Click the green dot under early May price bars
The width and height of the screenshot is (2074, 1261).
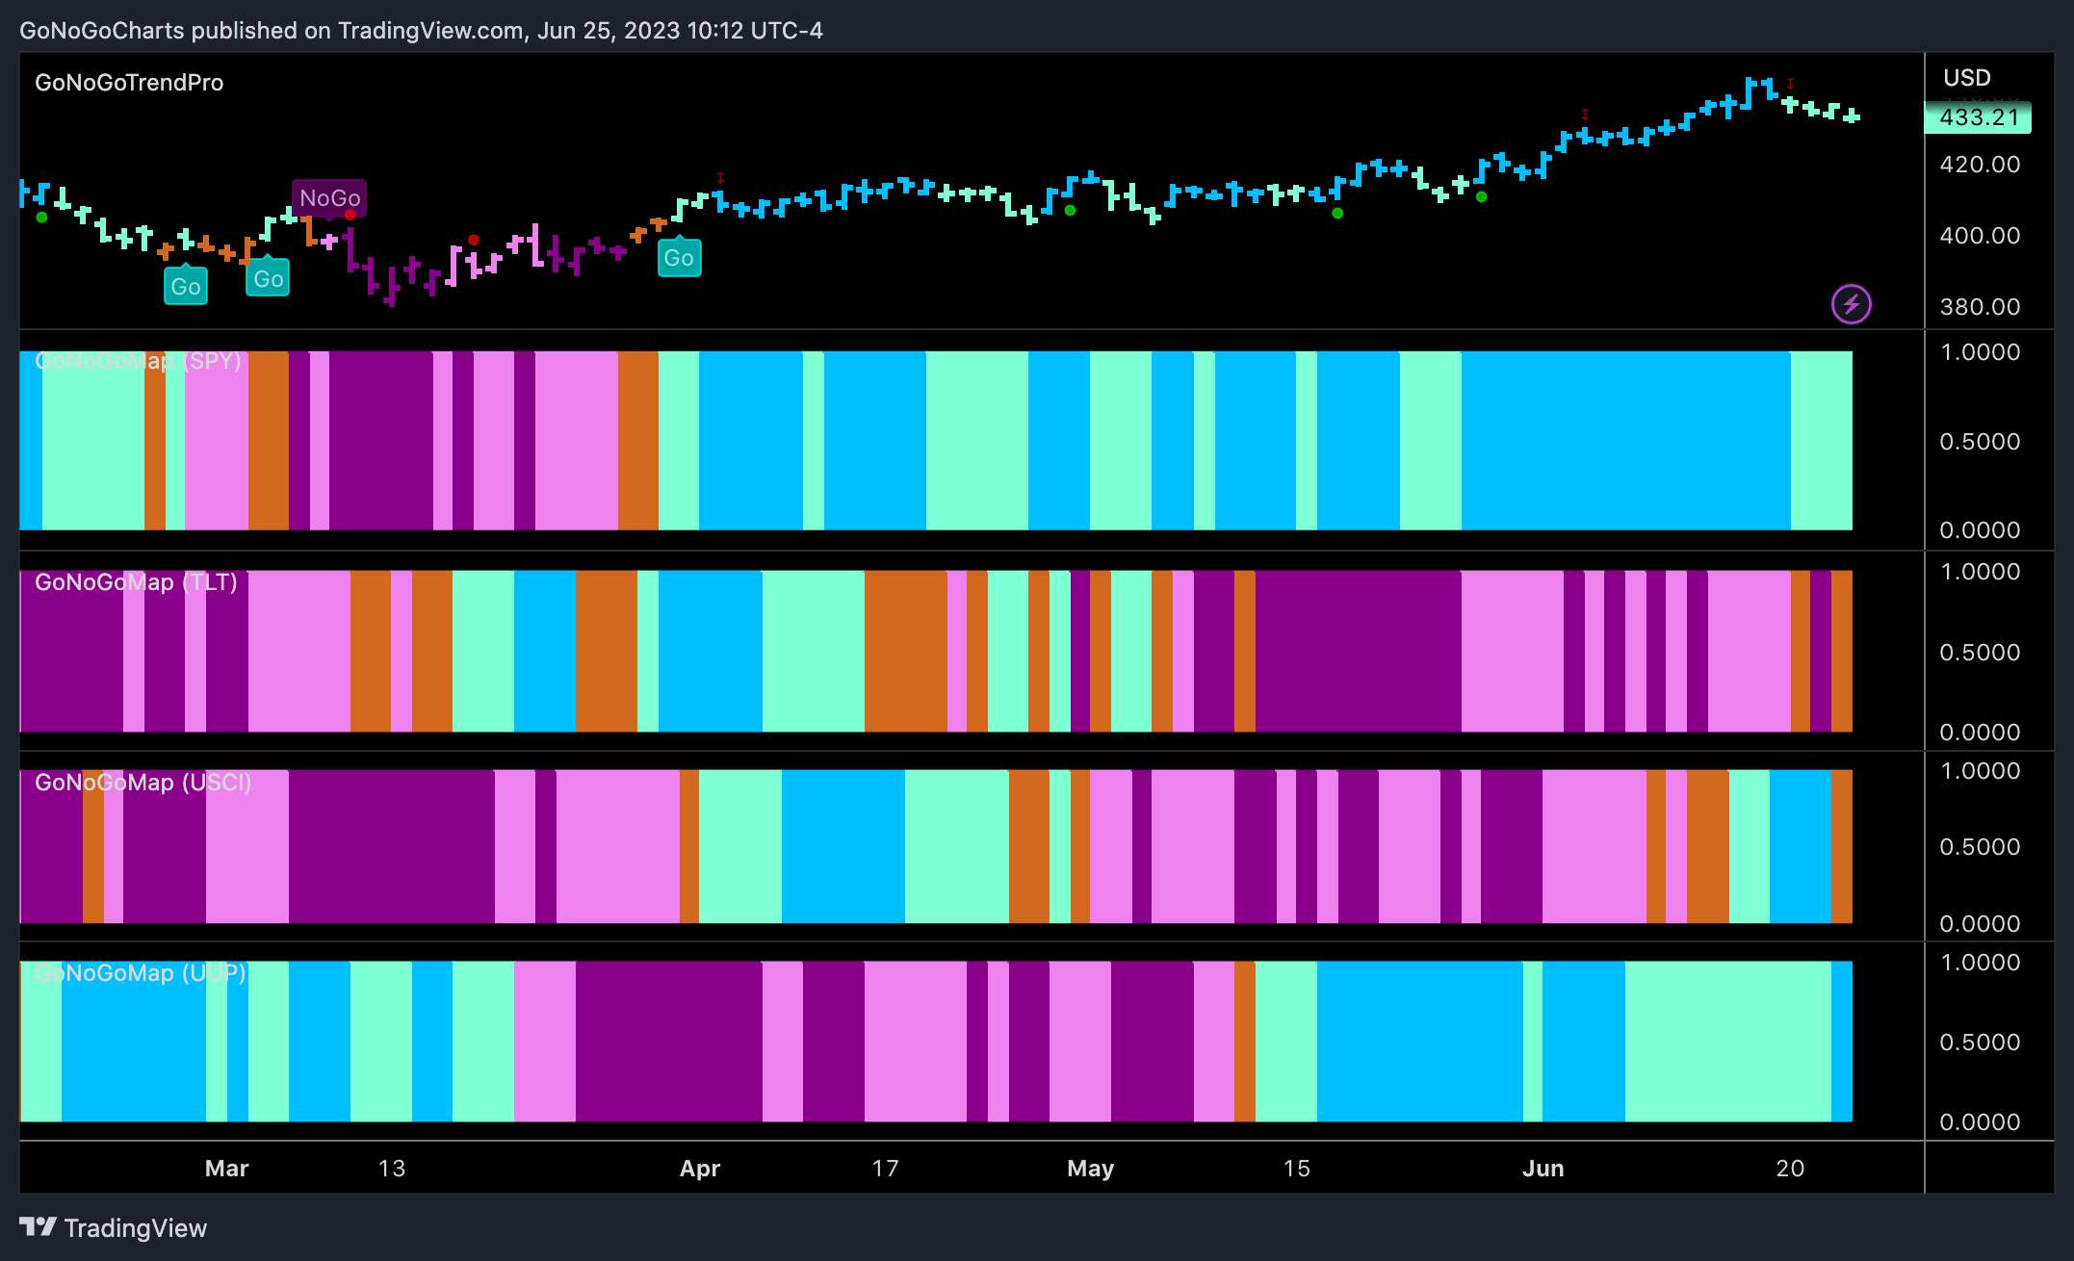1071,211
